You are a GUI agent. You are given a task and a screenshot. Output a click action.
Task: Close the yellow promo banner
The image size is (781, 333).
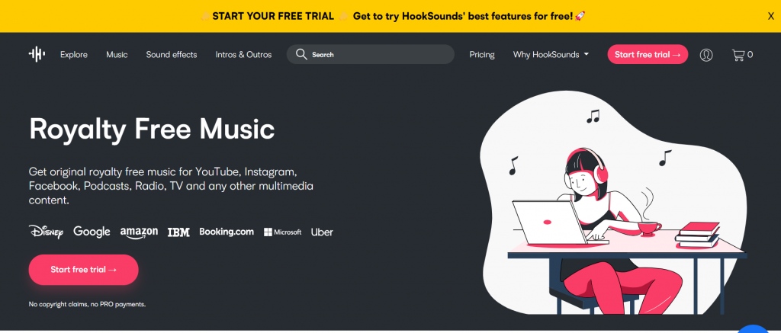coord(771,16)
